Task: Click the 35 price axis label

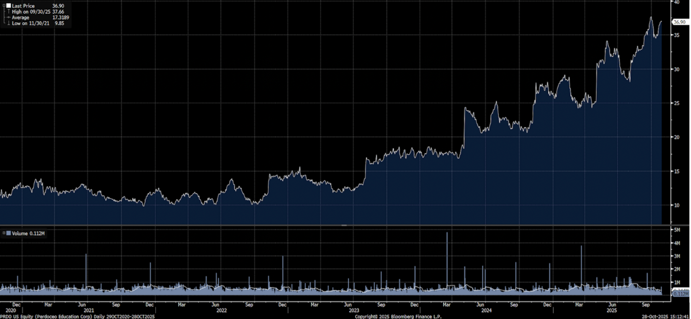Action: coord(677,35)
